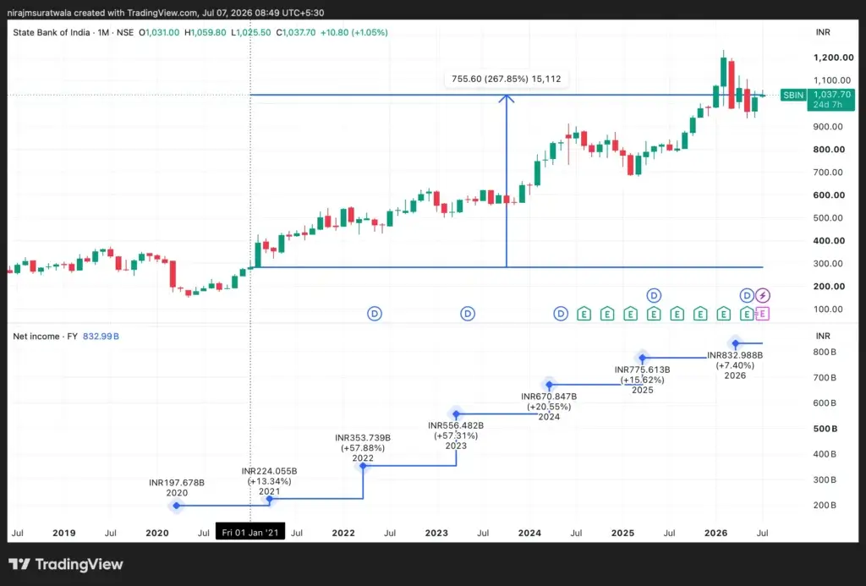Click green E marker directly below 2025 dividend D
This screenshot has height=586, width=866.
[654, 315]
